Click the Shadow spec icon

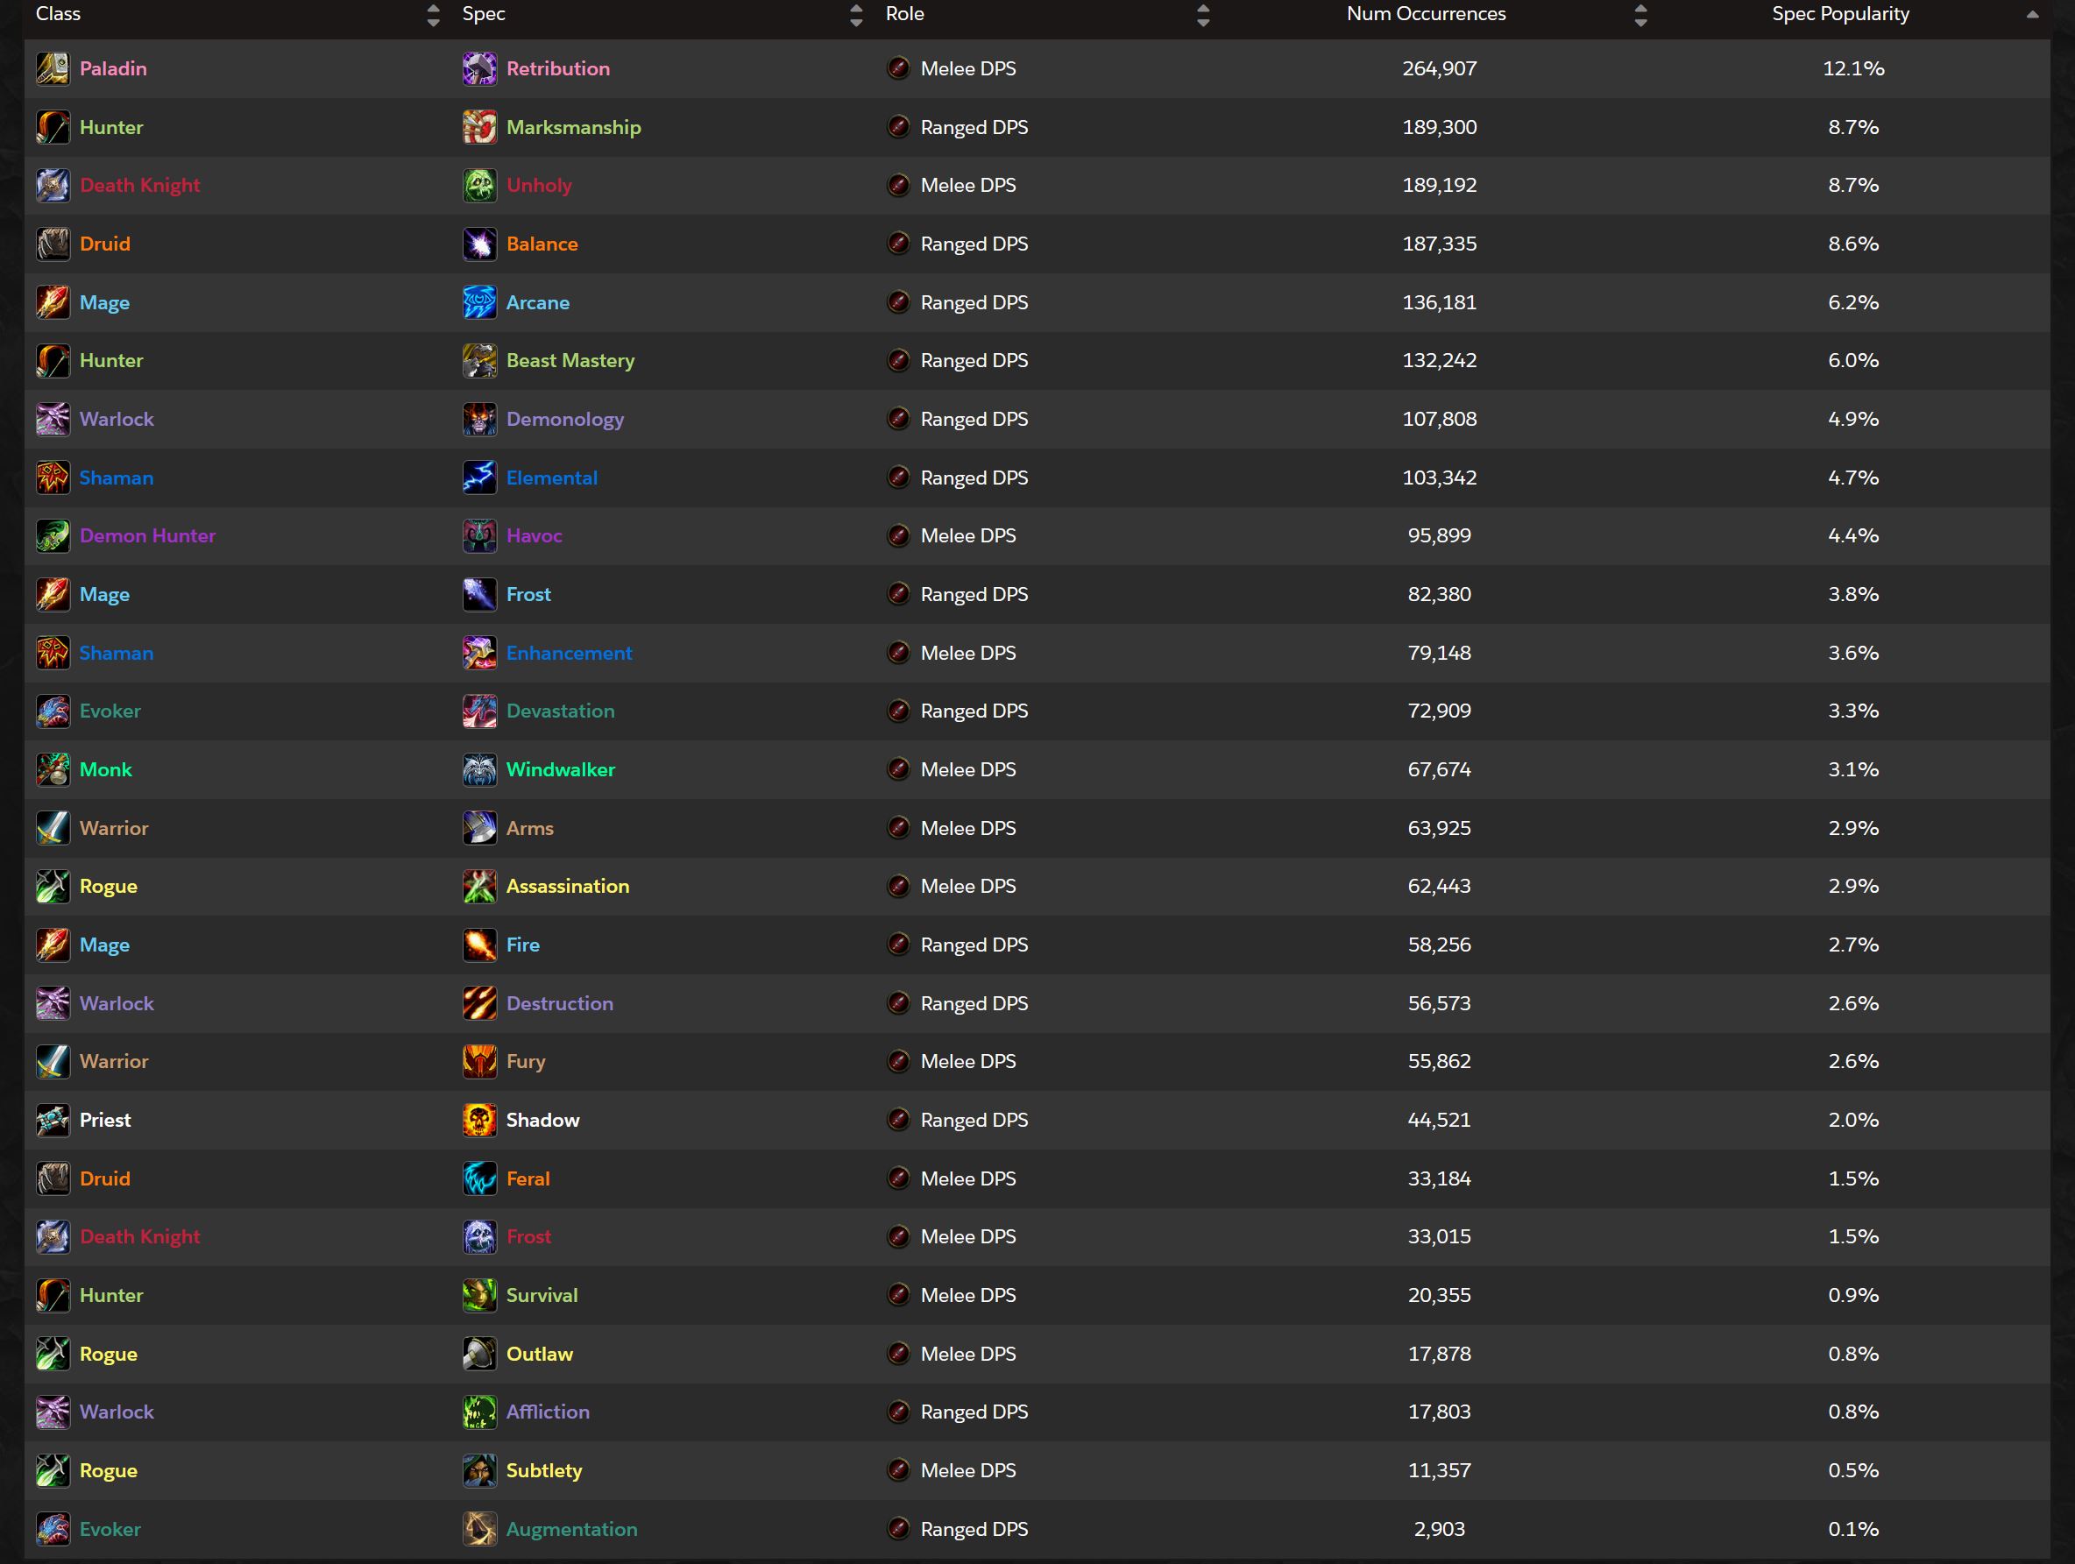click(x=479, y=1121)
